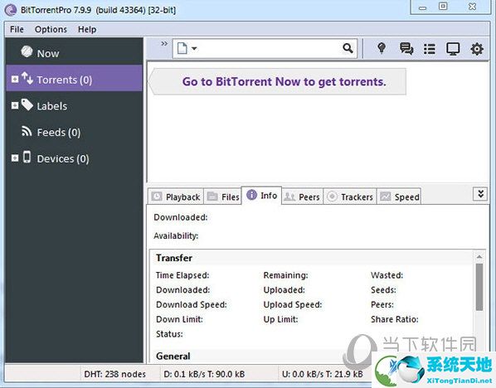Open the File menu
The height and width of the screenshot is (388, 496).
[x=17, y=29]
